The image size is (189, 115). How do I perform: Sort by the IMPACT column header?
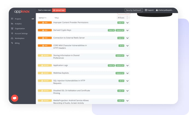[x=42, y=18]
